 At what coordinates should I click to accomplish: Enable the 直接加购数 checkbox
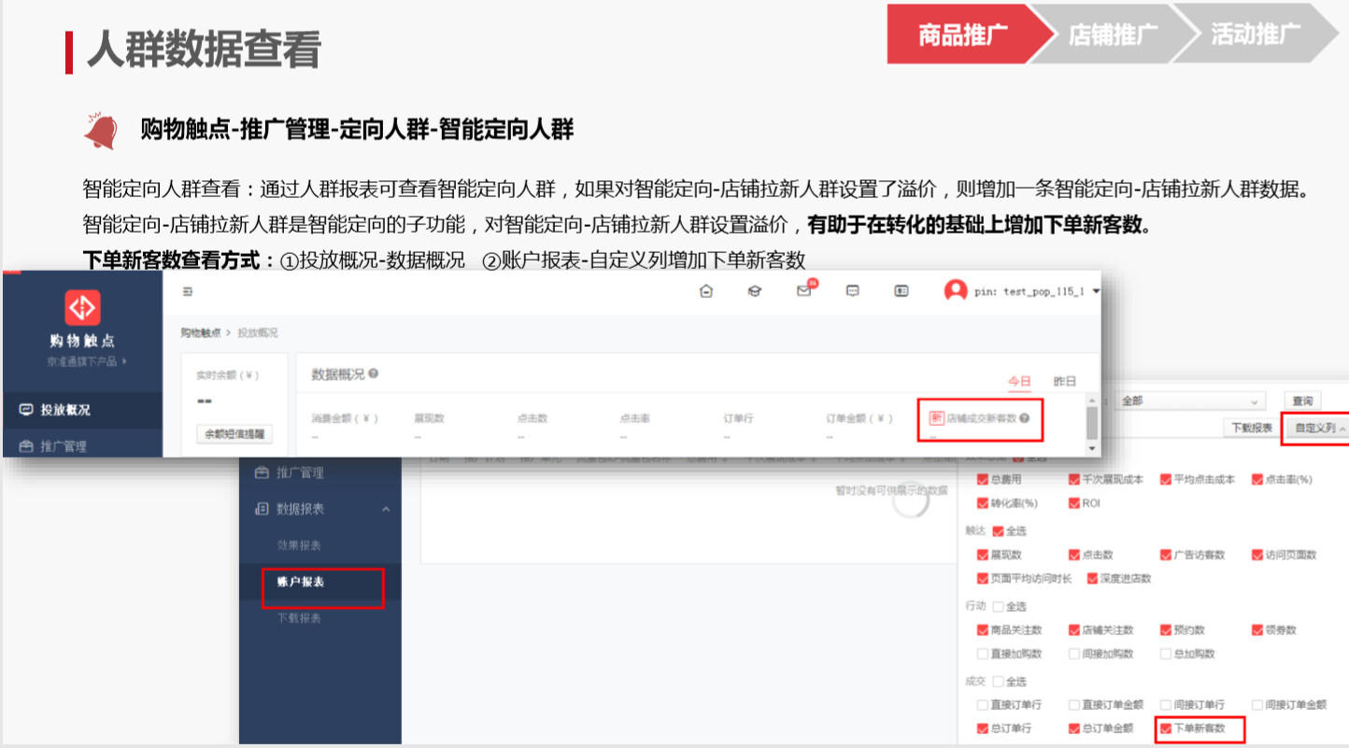(982, 654)
